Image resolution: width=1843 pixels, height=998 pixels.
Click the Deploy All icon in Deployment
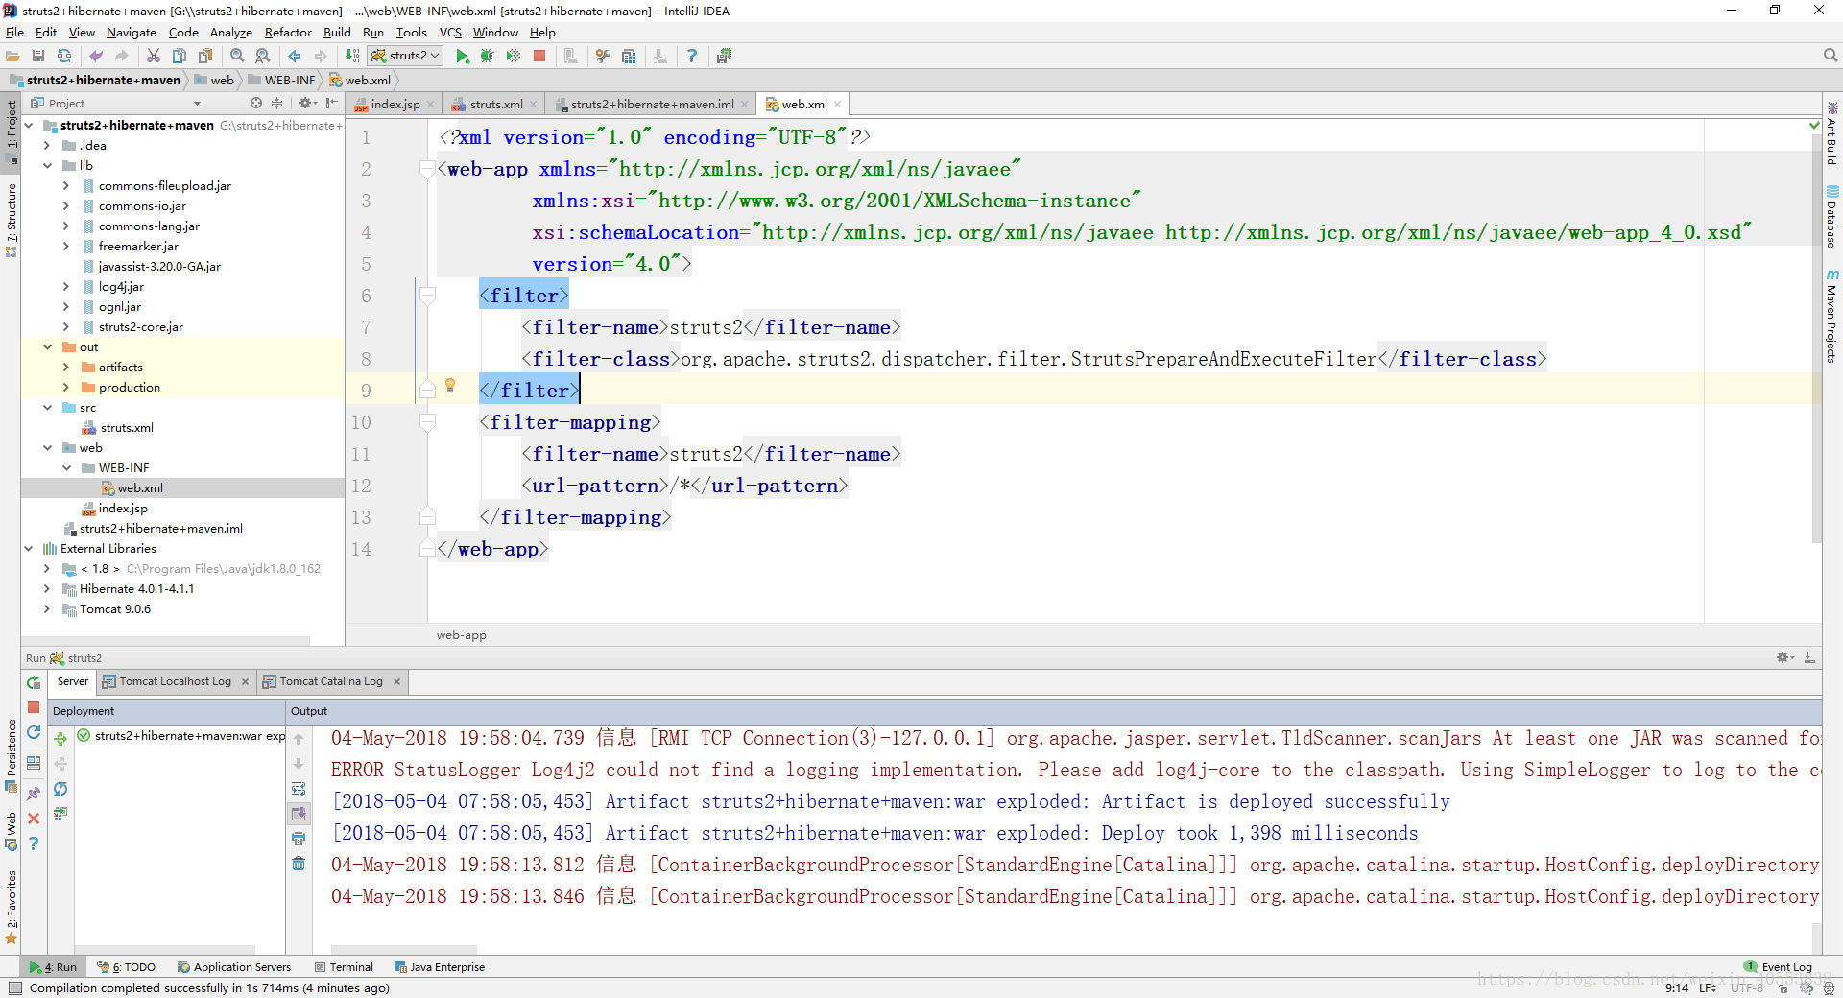[x=60, y=738]
